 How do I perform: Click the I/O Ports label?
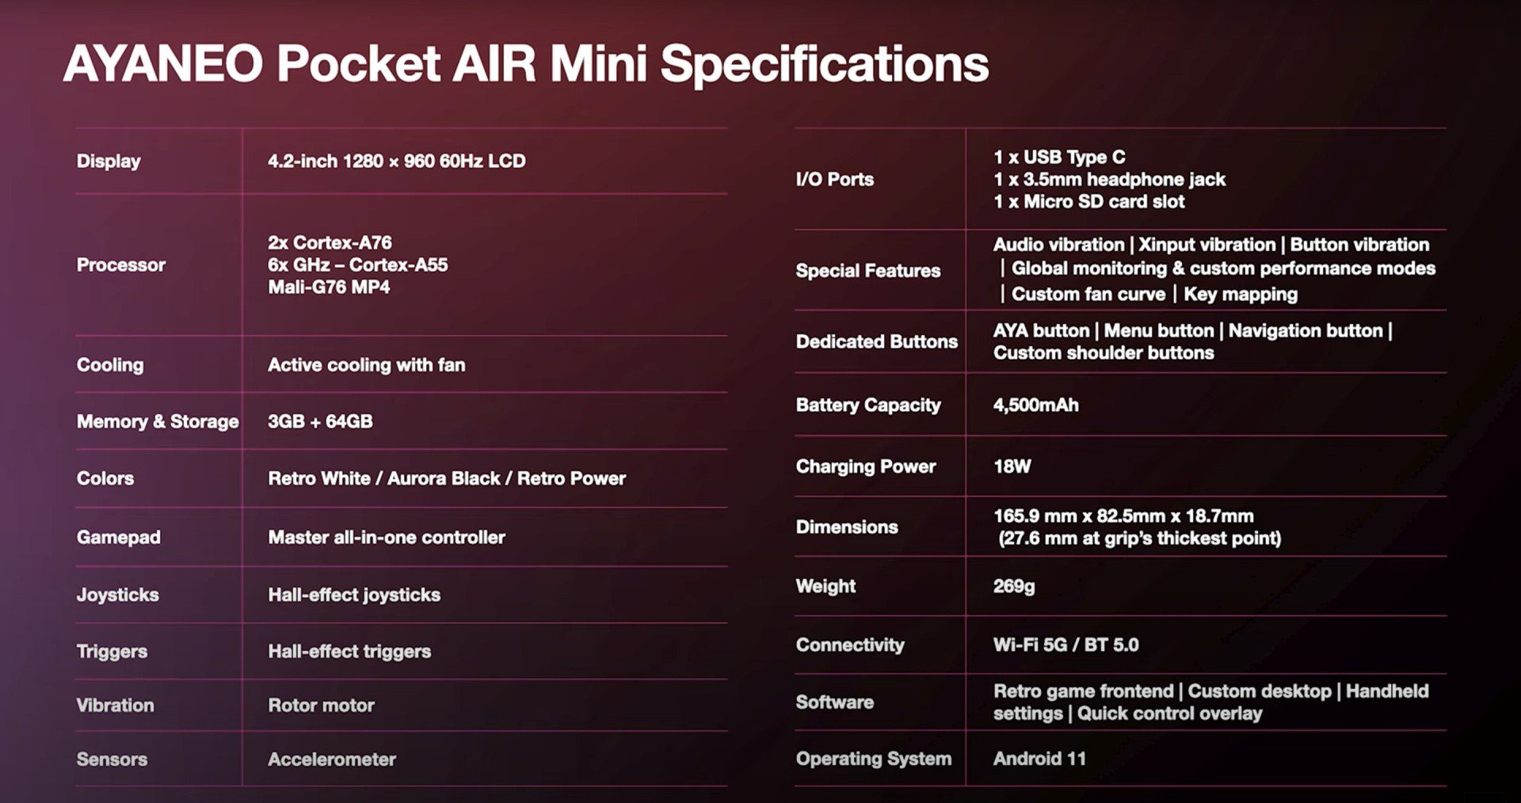pyautogui.click(x=835, y=179)
